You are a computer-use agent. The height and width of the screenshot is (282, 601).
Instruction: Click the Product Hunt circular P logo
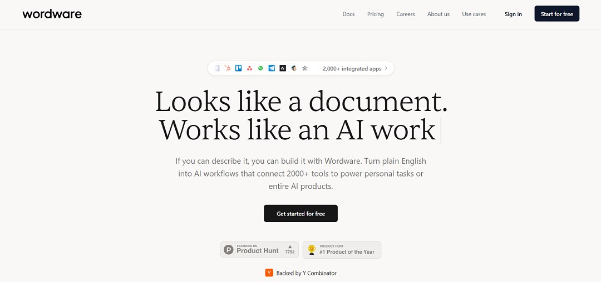click(x=229, y=250)
